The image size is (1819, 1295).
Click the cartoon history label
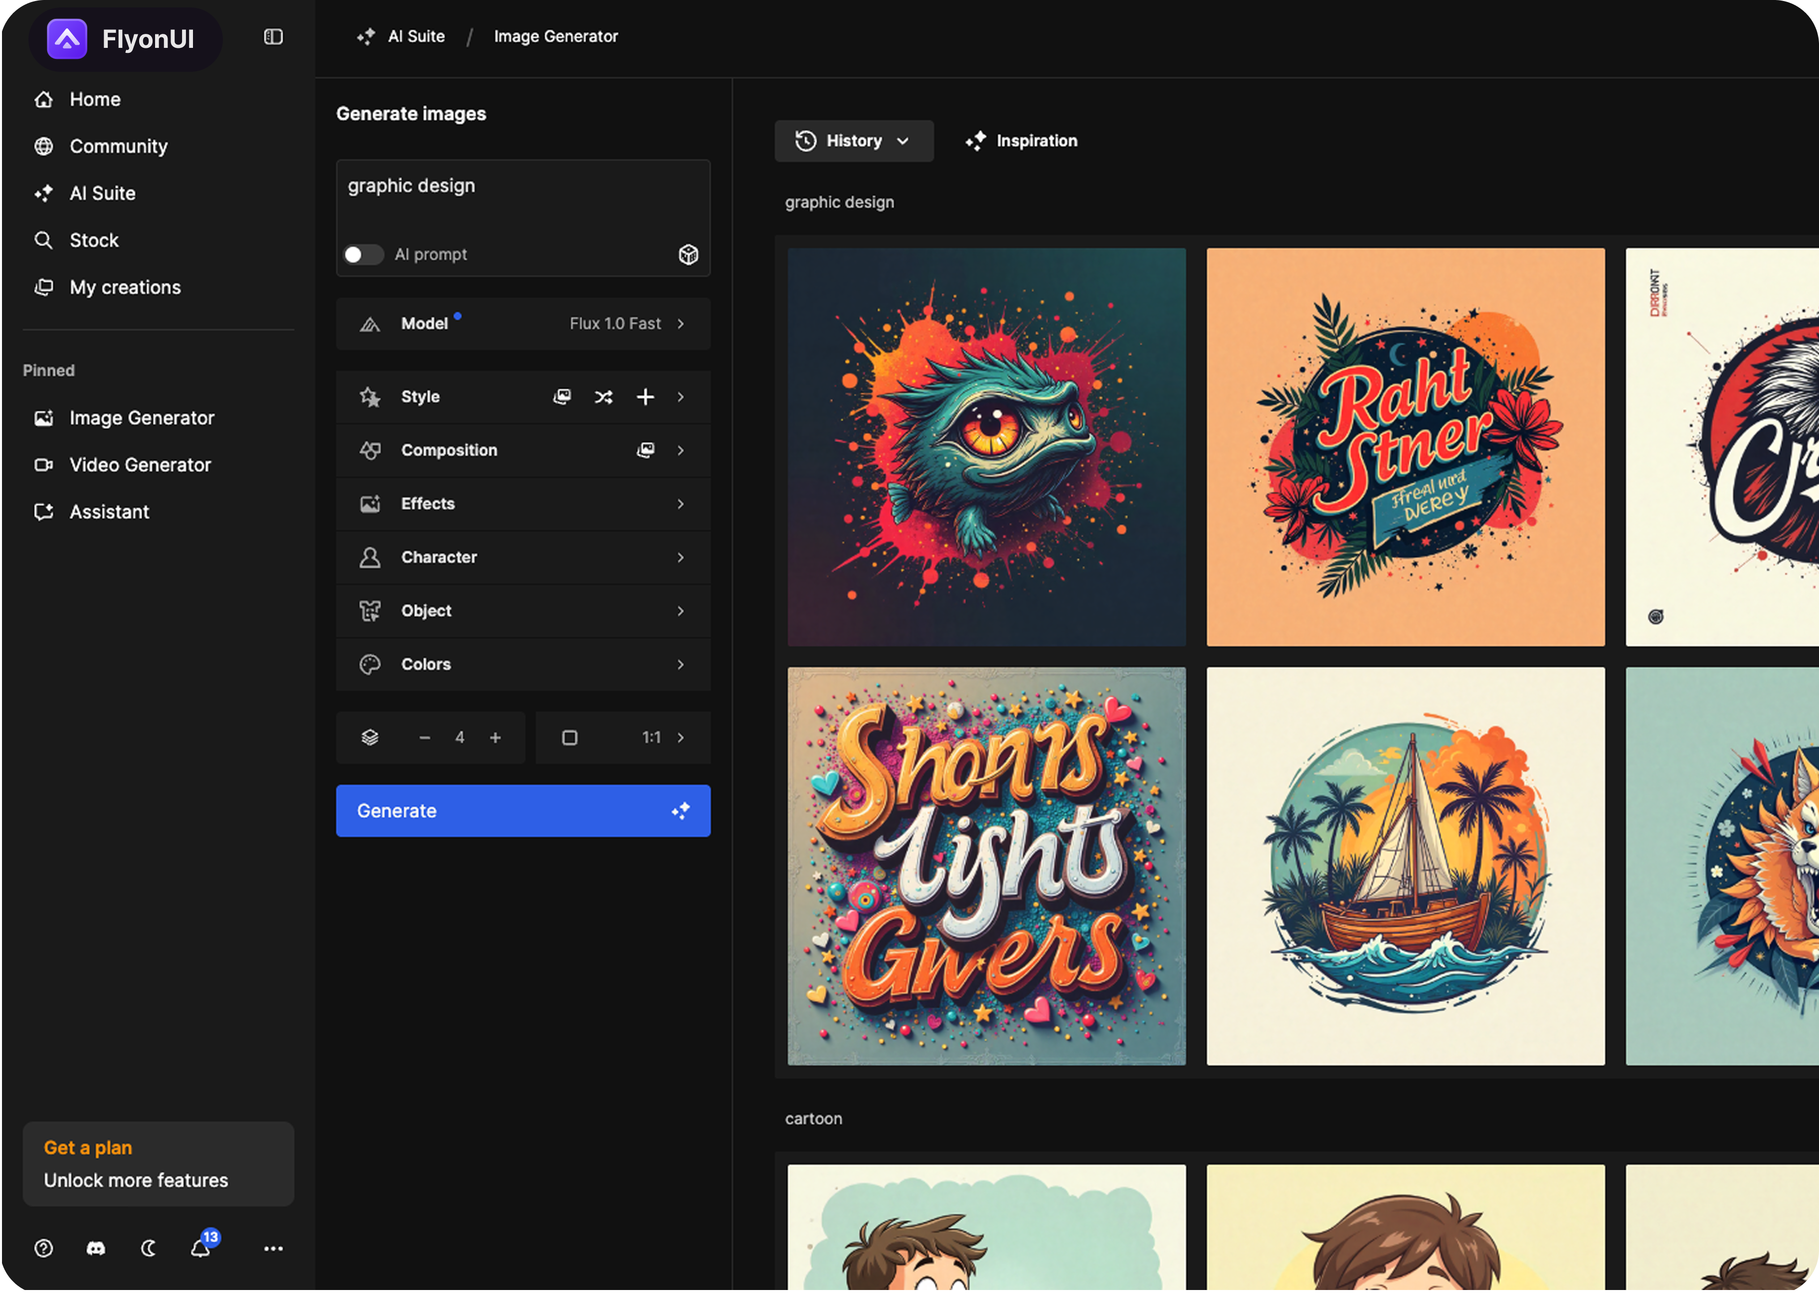point(813,1119)
